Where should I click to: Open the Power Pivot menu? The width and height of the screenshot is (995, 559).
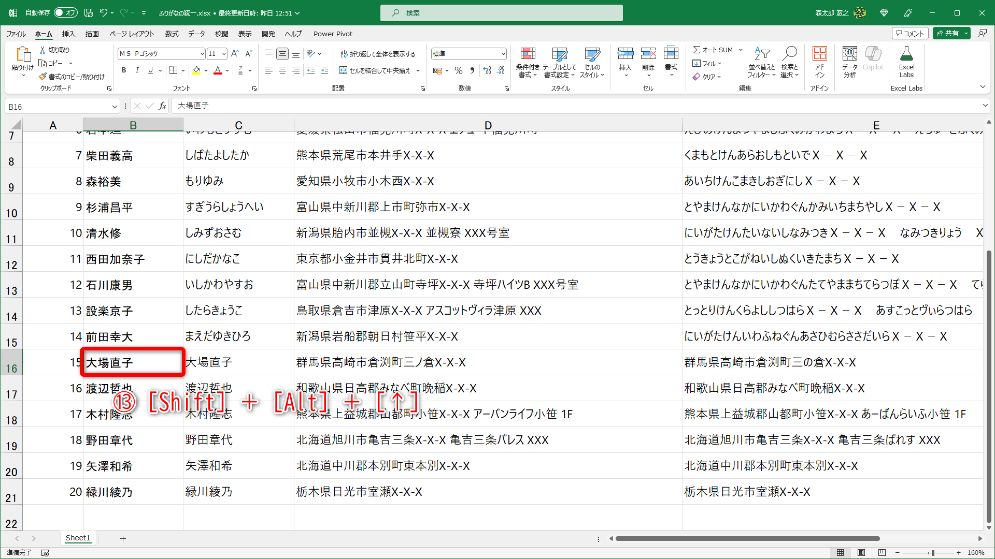[333, 34]
